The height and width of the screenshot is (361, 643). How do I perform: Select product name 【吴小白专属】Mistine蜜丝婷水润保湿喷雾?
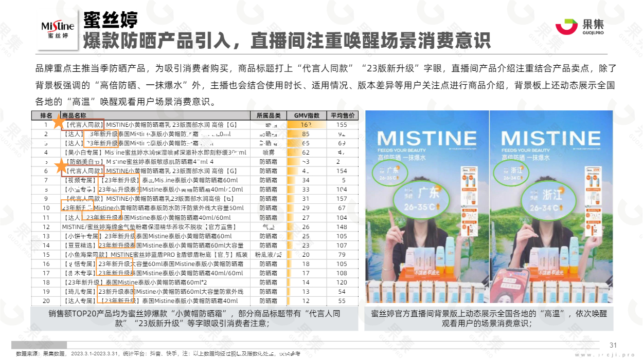click(x=154, y=153)
